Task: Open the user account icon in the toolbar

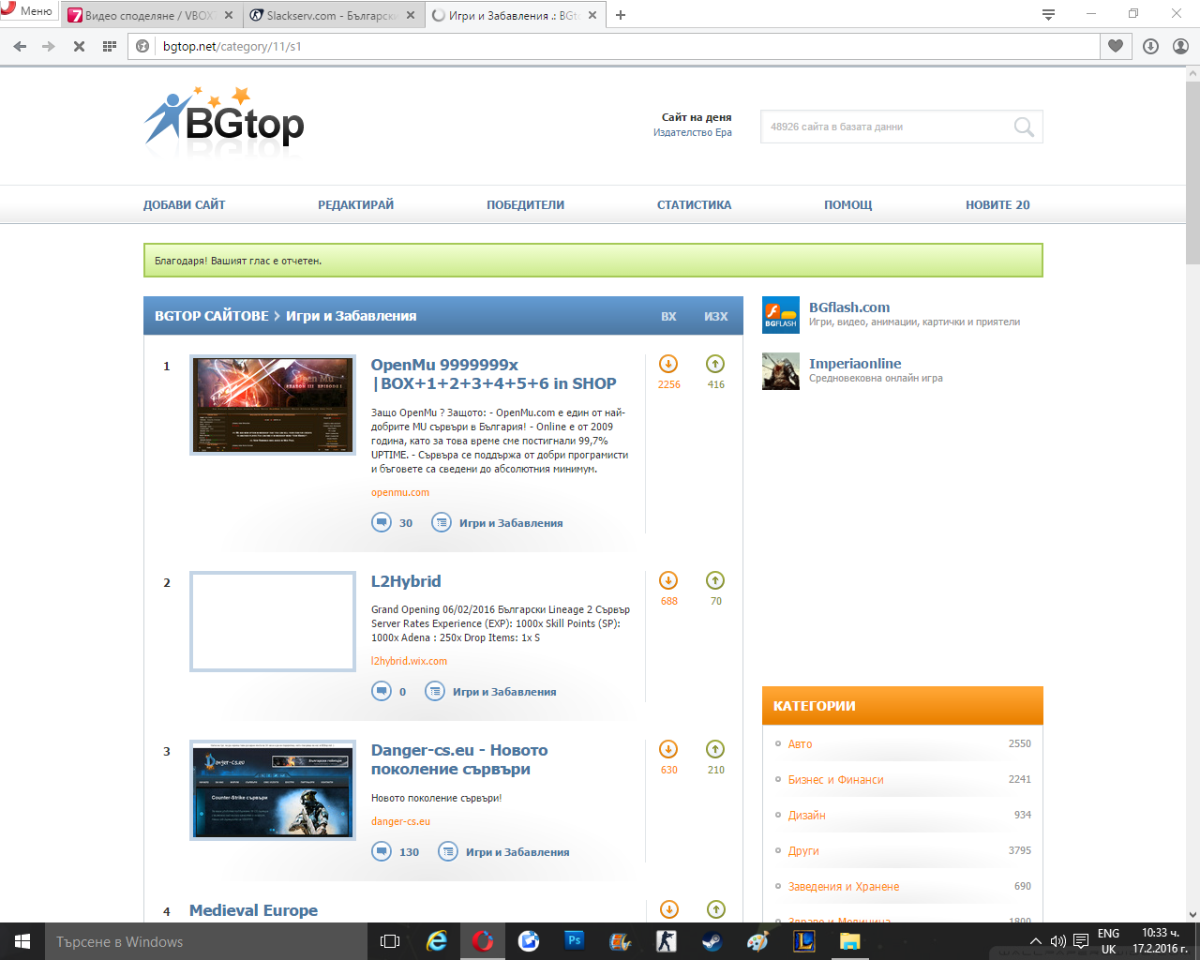Action: [x=1180, y=46]
